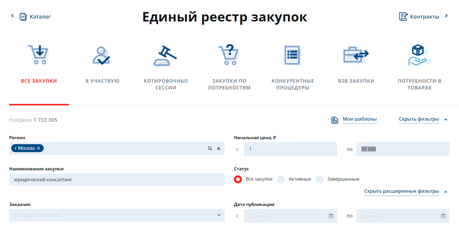The image size is (459, 236).
Task: Click the left chevron beside Каталог
Action: tap(12, 16)
